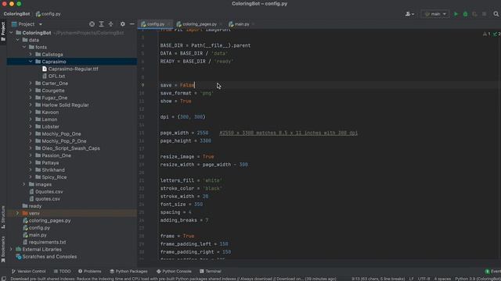Open coloring_pages.py from project tree
501x281 pixels.
pos(49,220)
